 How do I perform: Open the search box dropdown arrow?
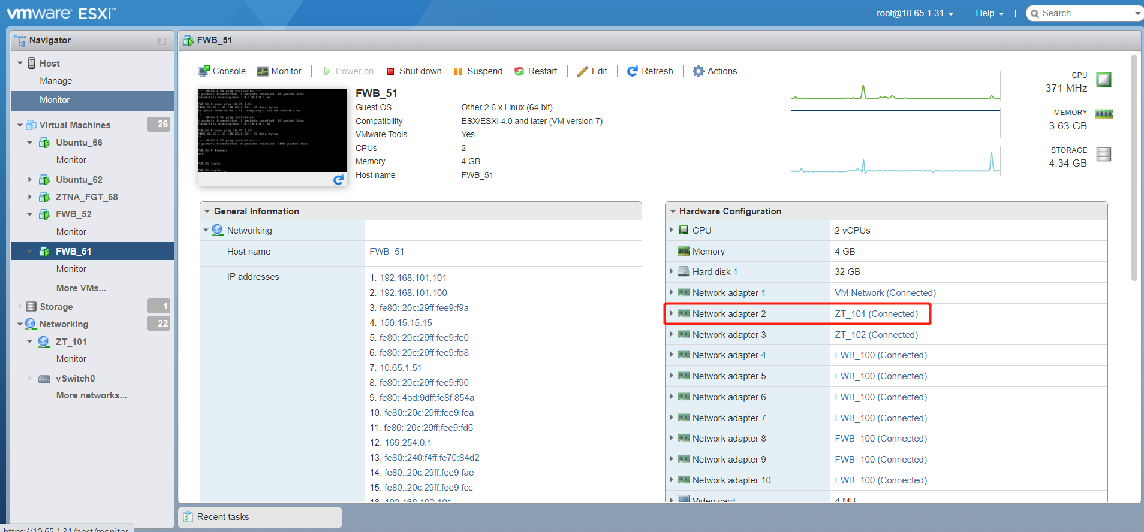tap(1137, 13)
